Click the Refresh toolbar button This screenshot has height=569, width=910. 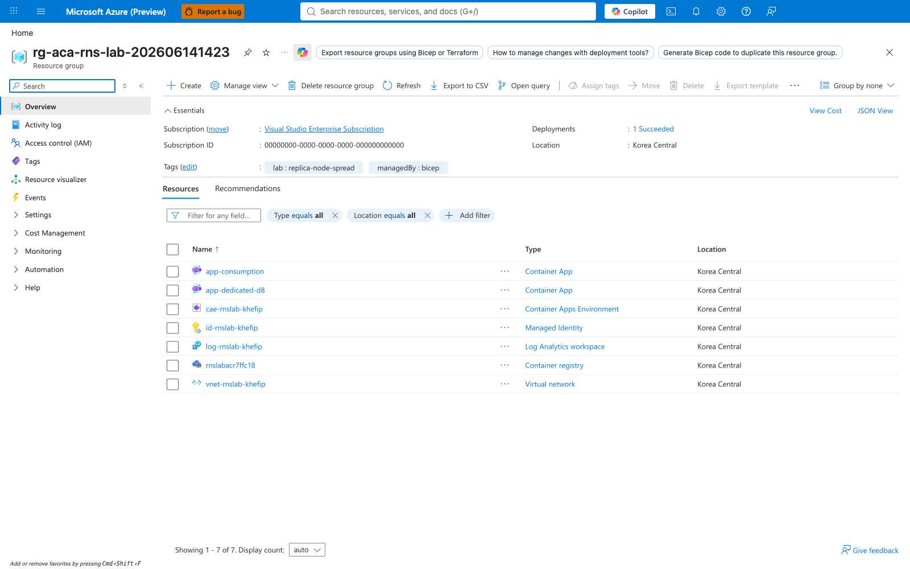tap(402, 85)
